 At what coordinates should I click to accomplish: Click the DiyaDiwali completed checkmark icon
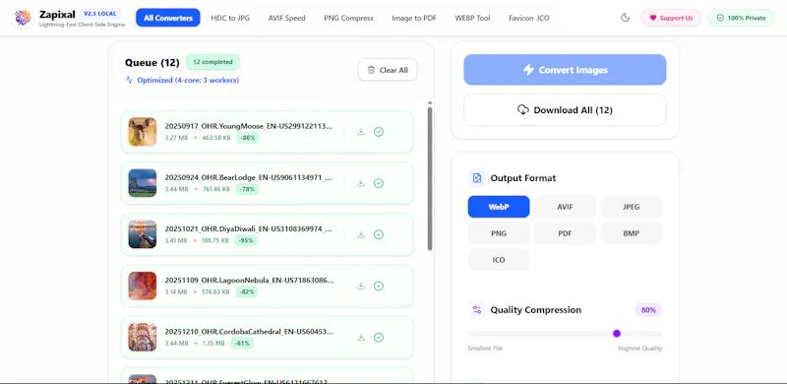tap(379, 234)
